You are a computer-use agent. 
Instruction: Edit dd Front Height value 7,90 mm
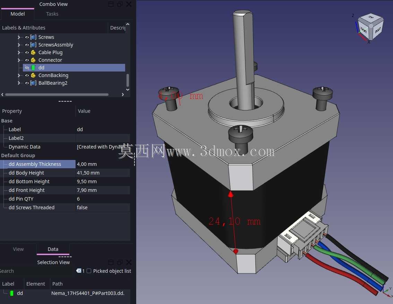103,190
